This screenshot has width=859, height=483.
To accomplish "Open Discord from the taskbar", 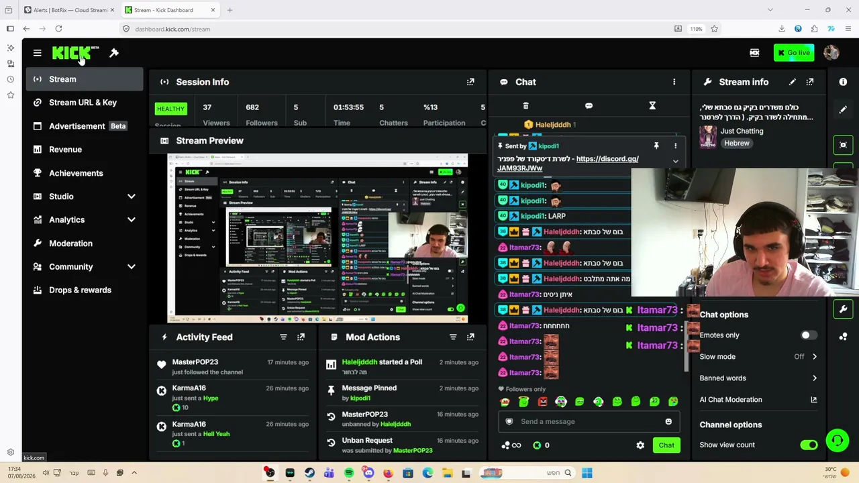I will coord(368,474).
